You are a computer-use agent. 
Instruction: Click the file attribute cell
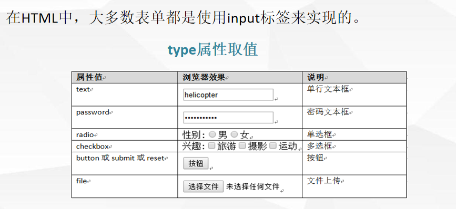tap(125, 186)
